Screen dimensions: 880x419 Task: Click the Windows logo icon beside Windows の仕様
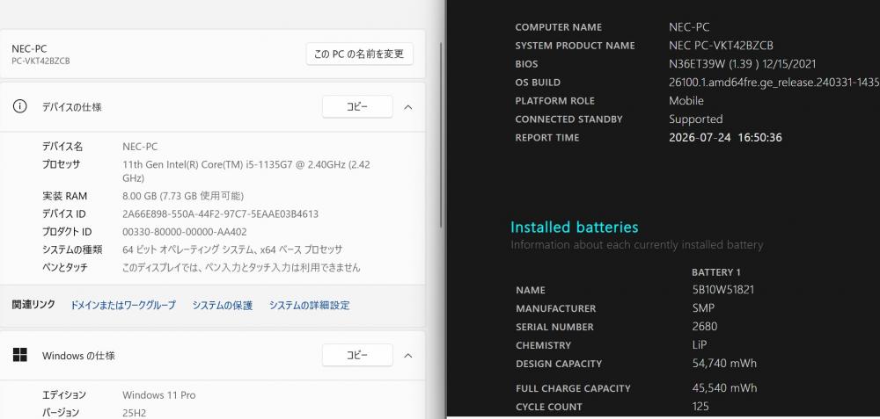coord(19,355)
